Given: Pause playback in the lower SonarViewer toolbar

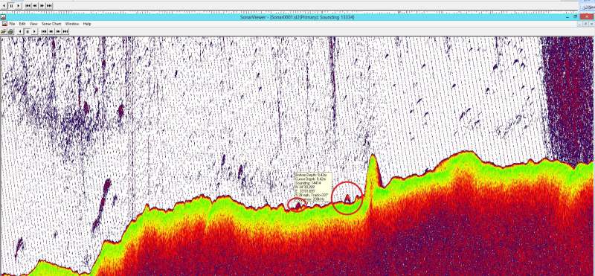Looking at the screenshot, I should pyautogui.click(x=28, y=31).
